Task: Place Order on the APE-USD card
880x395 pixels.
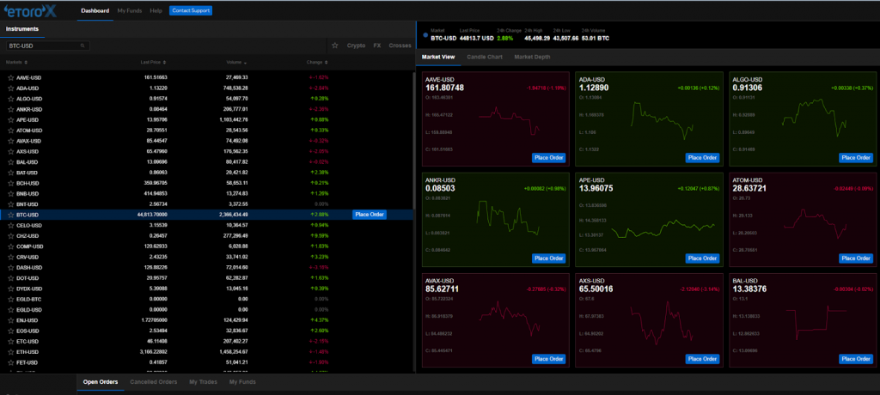Action: 702,258
